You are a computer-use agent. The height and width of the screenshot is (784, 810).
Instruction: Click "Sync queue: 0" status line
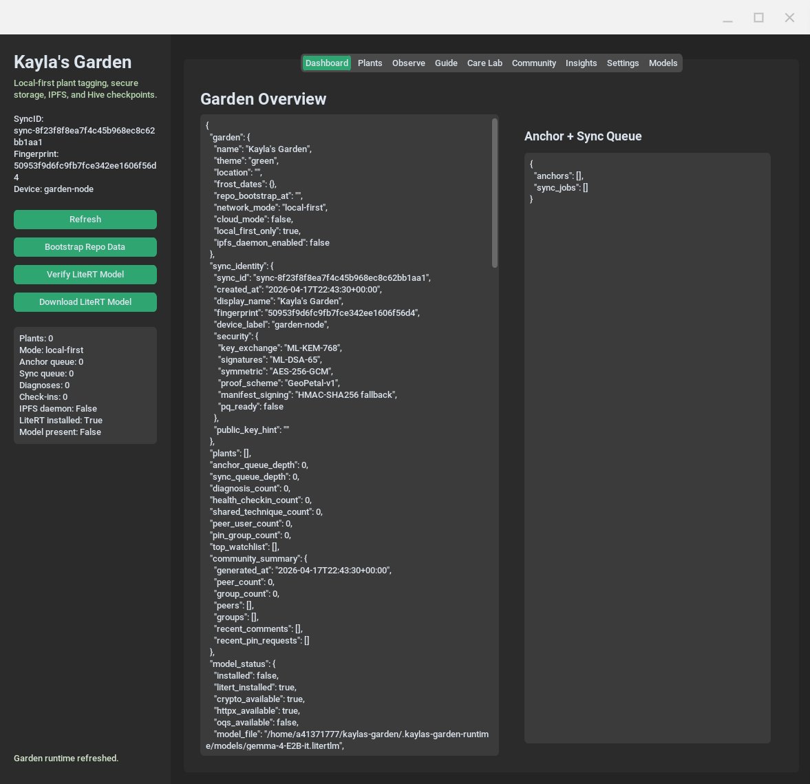(x=47, y=374)
